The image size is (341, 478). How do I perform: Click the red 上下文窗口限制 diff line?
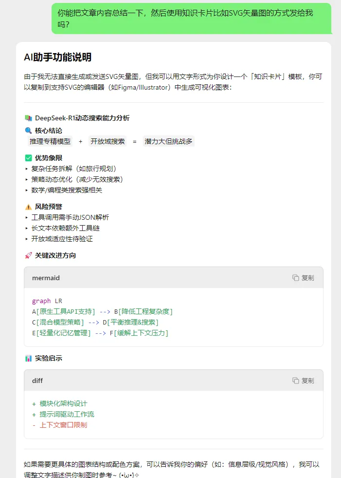63,425
